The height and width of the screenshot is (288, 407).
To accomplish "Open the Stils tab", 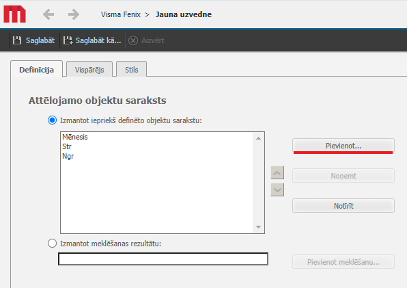I will click(x=132, y=69).
